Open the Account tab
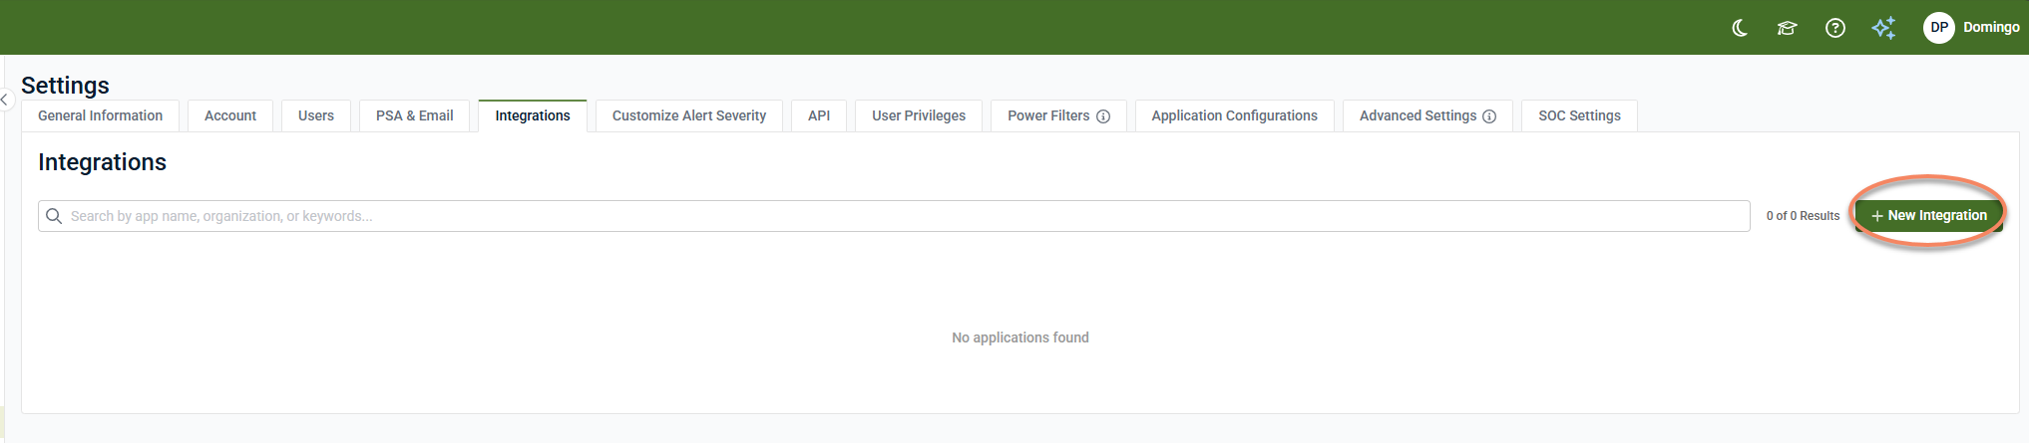 pos(230,115)
